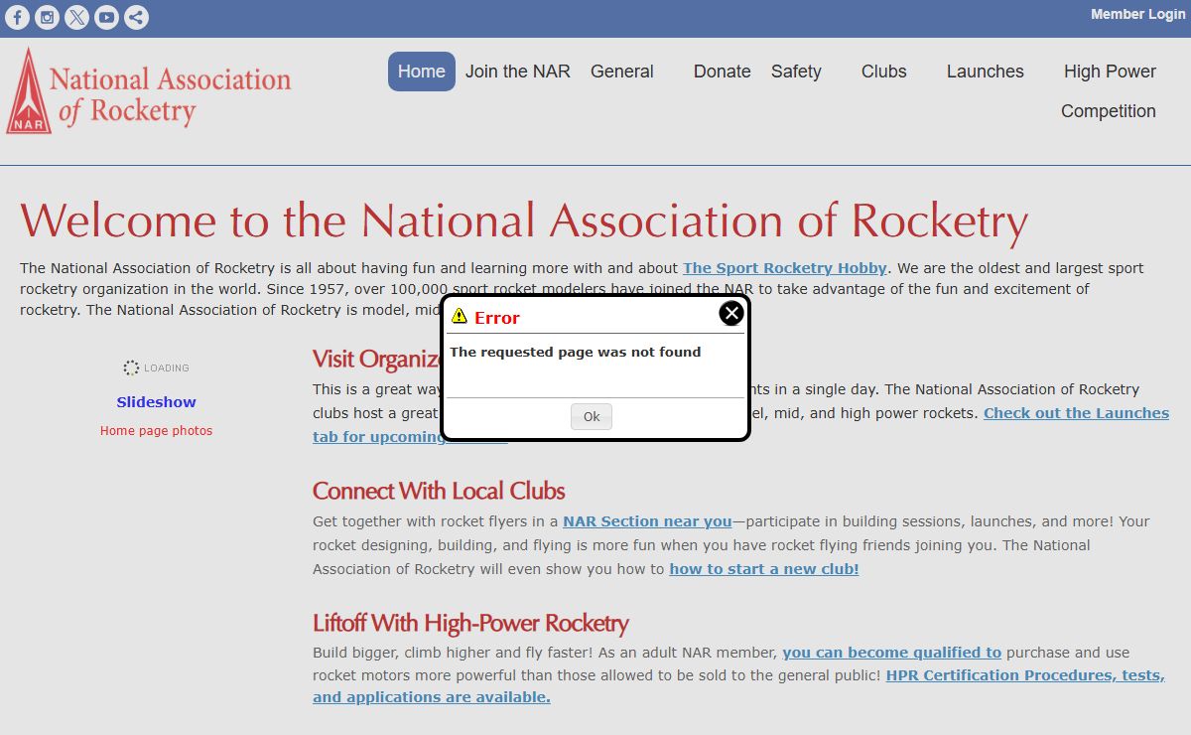Open the Member Login link
The height and width of the screenshot is (735, 1191).
1137,14
